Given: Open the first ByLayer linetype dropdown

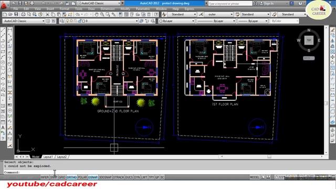Looking at the screenshot, I should click(216, 21).
